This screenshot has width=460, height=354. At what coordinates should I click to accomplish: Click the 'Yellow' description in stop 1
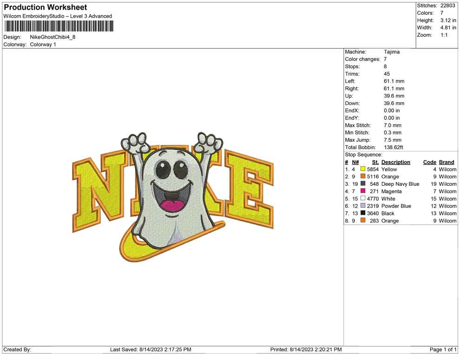click(389, 169)
